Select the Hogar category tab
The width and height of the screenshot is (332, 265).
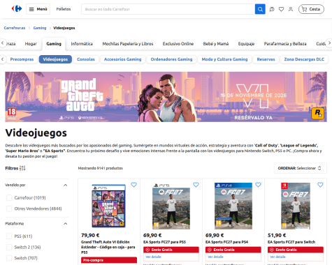click(x=31, y=44)
